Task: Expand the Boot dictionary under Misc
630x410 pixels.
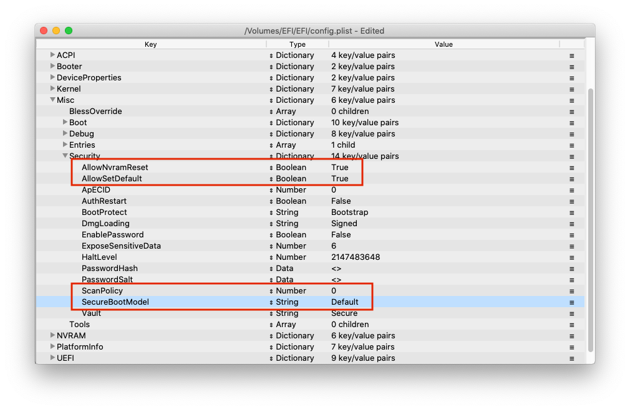Action: pos(65,123)
